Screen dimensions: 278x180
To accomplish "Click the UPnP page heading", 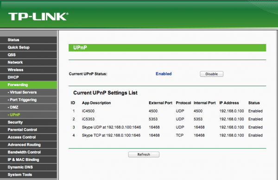I will (x=80, y=48).
